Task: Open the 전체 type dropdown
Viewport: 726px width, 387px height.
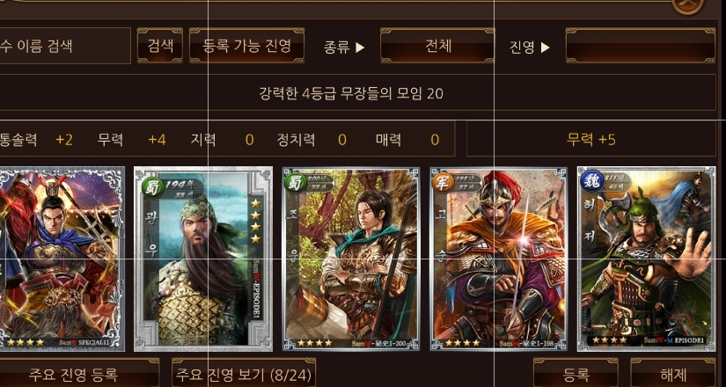Action: tap(437, 46)
